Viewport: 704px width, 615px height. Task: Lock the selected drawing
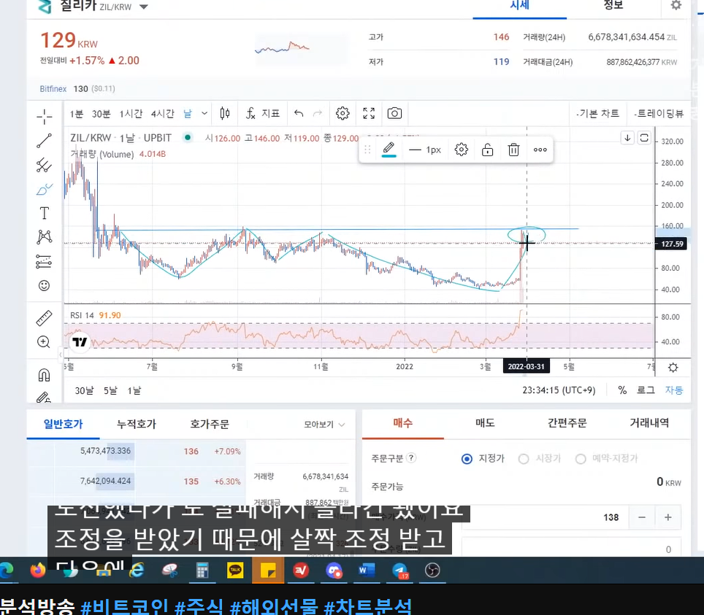coord(488,150)
